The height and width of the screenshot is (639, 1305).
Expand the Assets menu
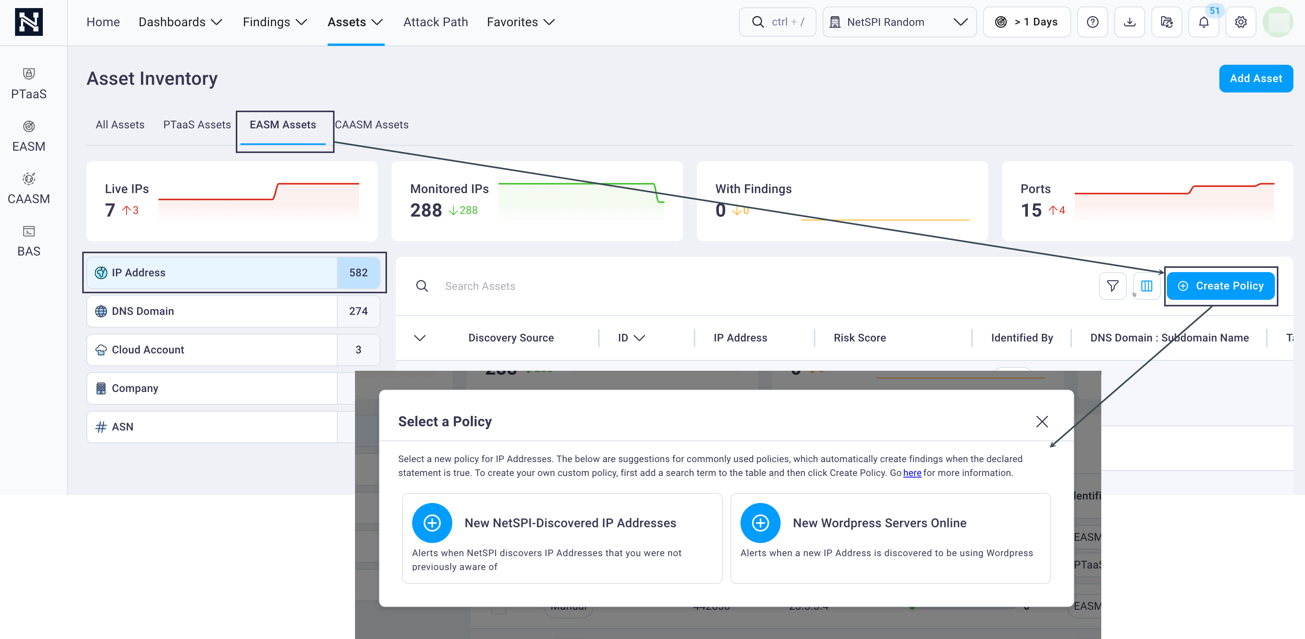coord(355,22)
